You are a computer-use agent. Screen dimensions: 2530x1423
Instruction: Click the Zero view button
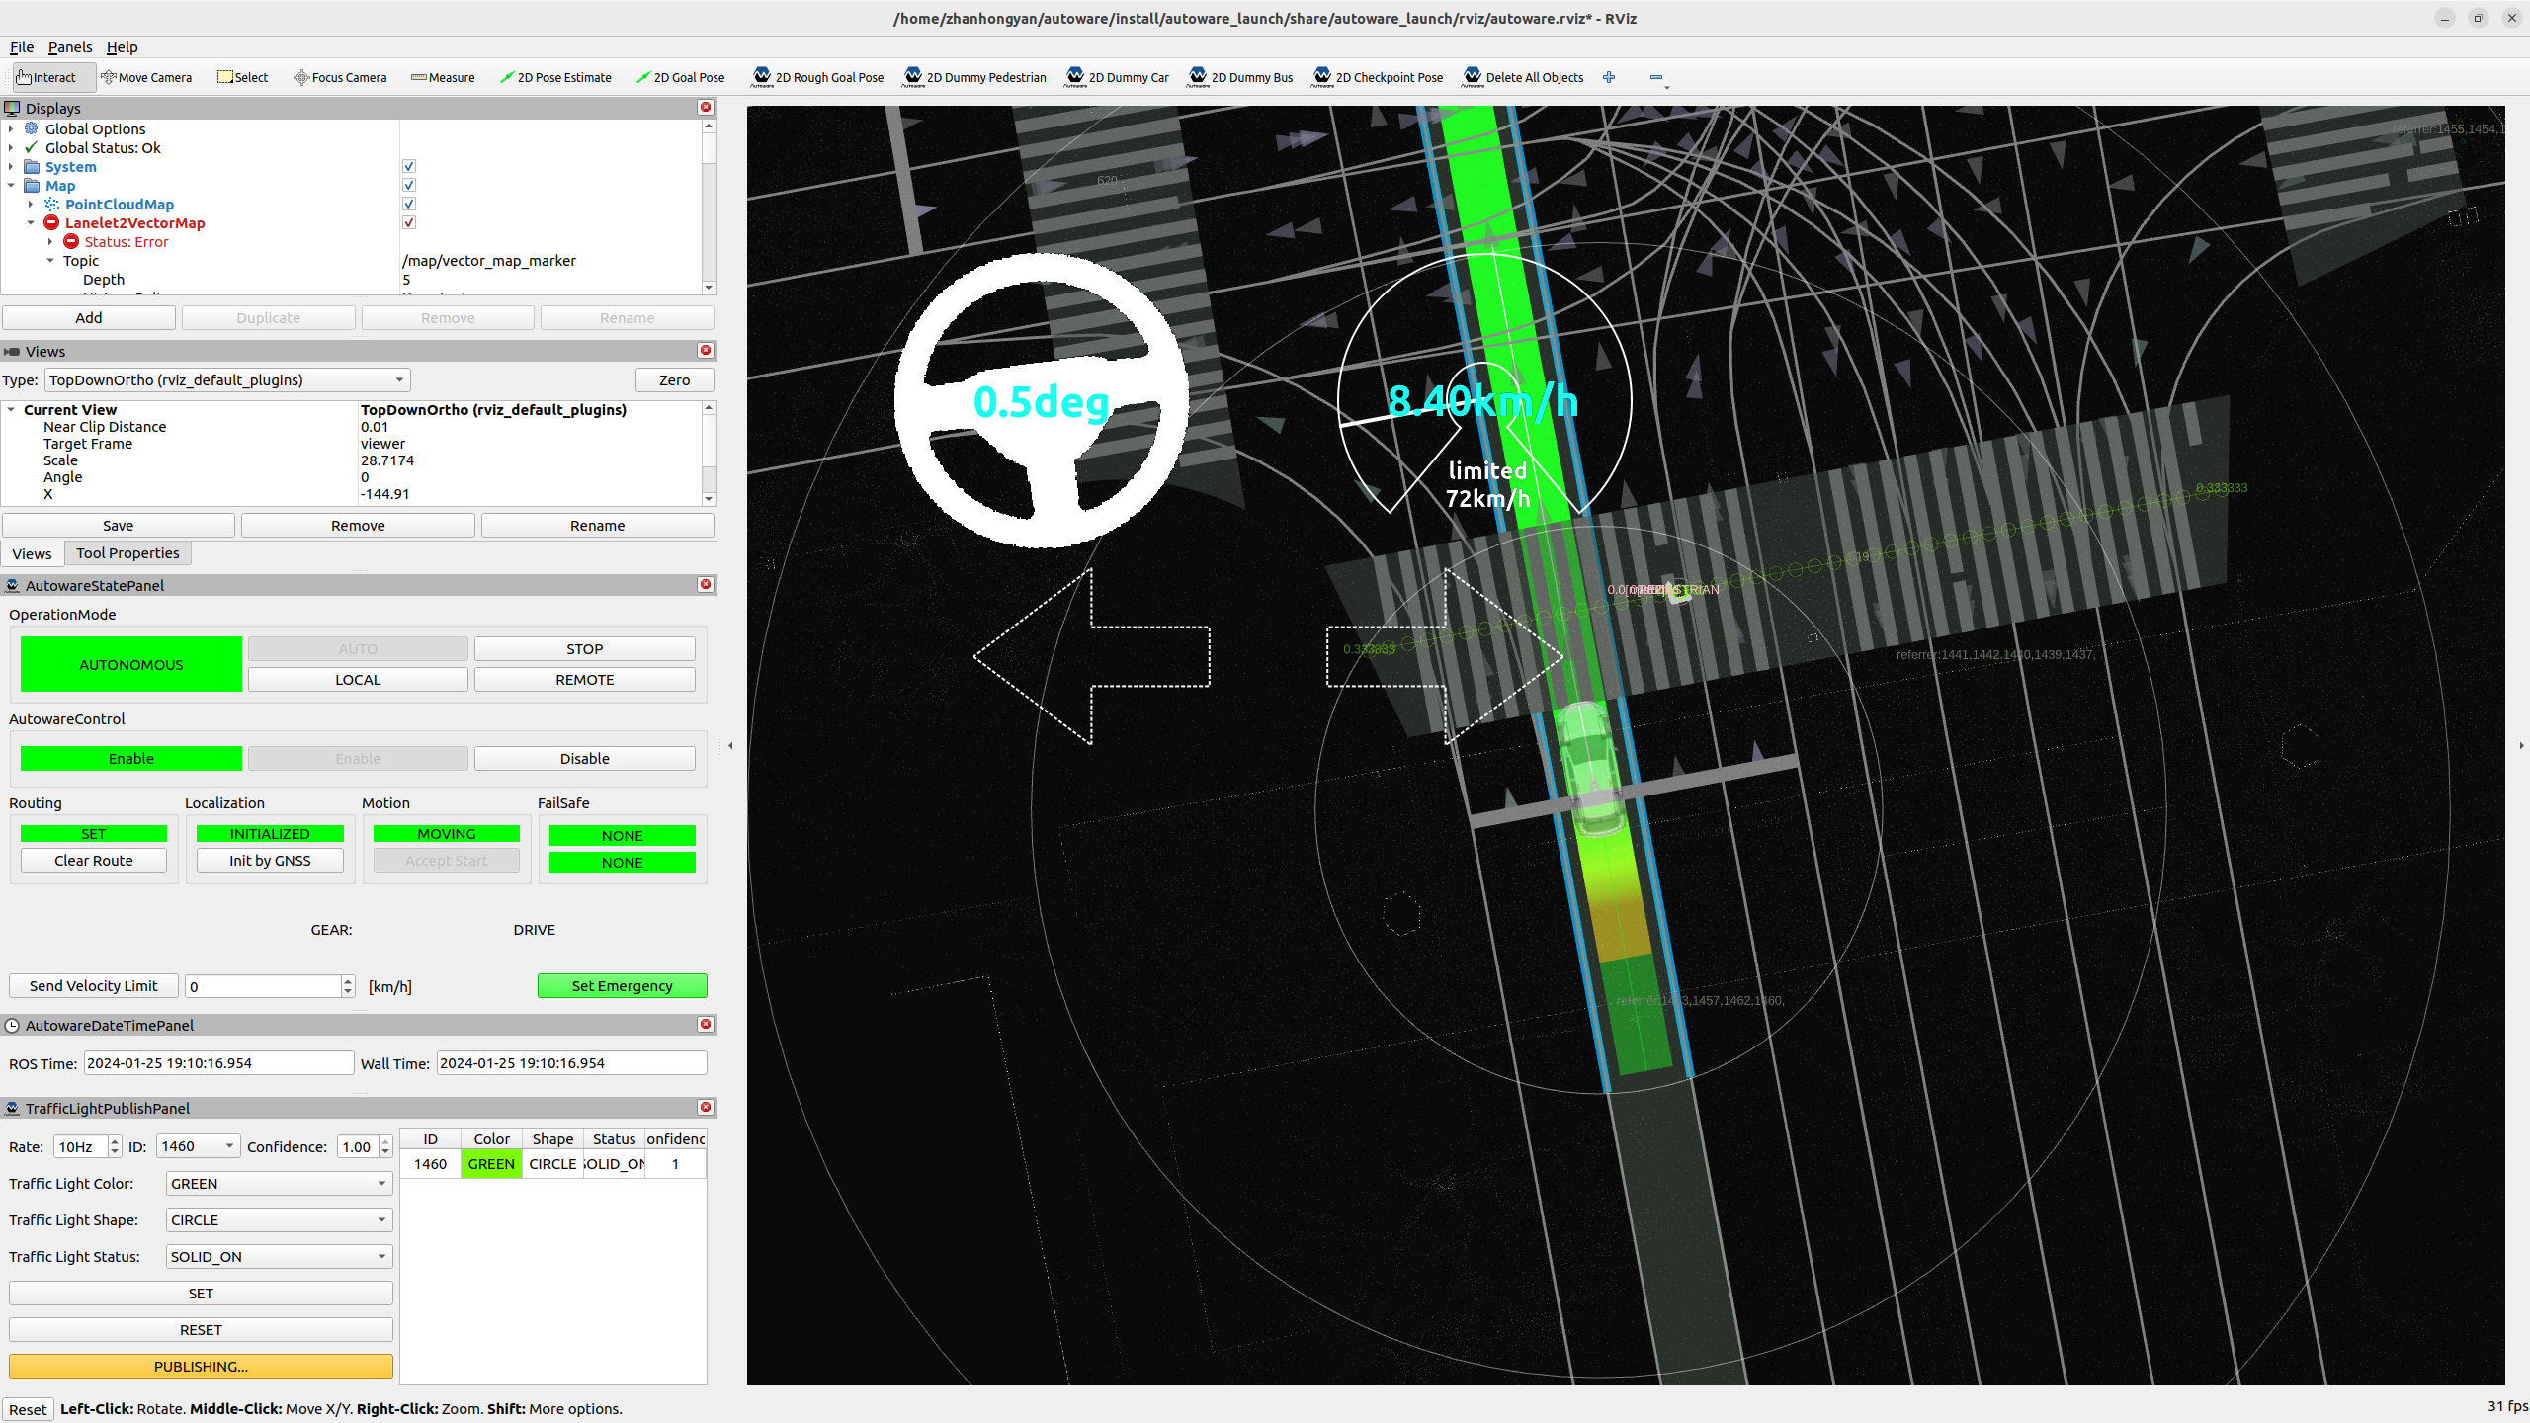click(x=674, y=379)
